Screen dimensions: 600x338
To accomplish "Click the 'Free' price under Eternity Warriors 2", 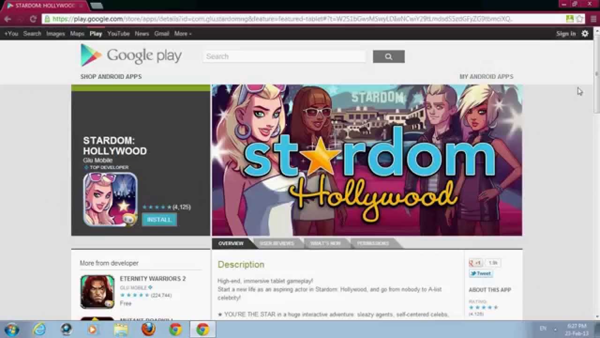I will (x=126, y=304).
